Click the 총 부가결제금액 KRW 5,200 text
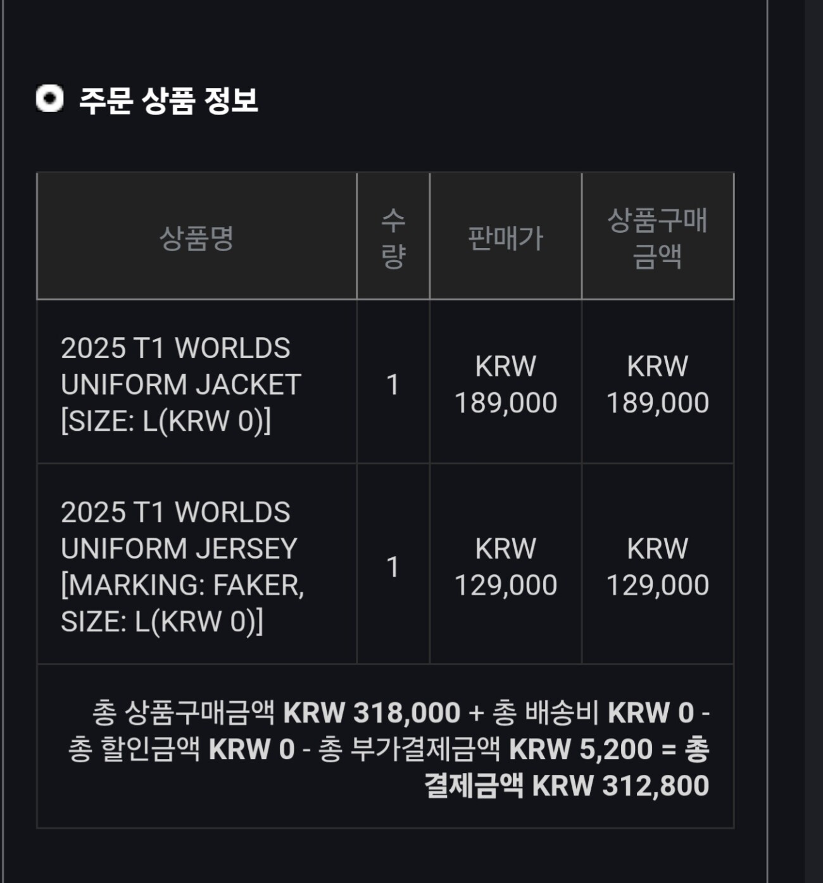Screen dimensions: 823x883 (x=485, y=750)
